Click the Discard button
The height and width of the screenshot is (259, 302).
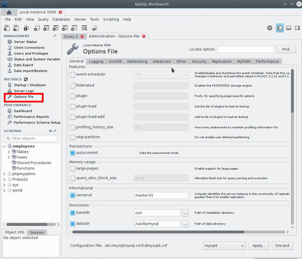(282, 246)
